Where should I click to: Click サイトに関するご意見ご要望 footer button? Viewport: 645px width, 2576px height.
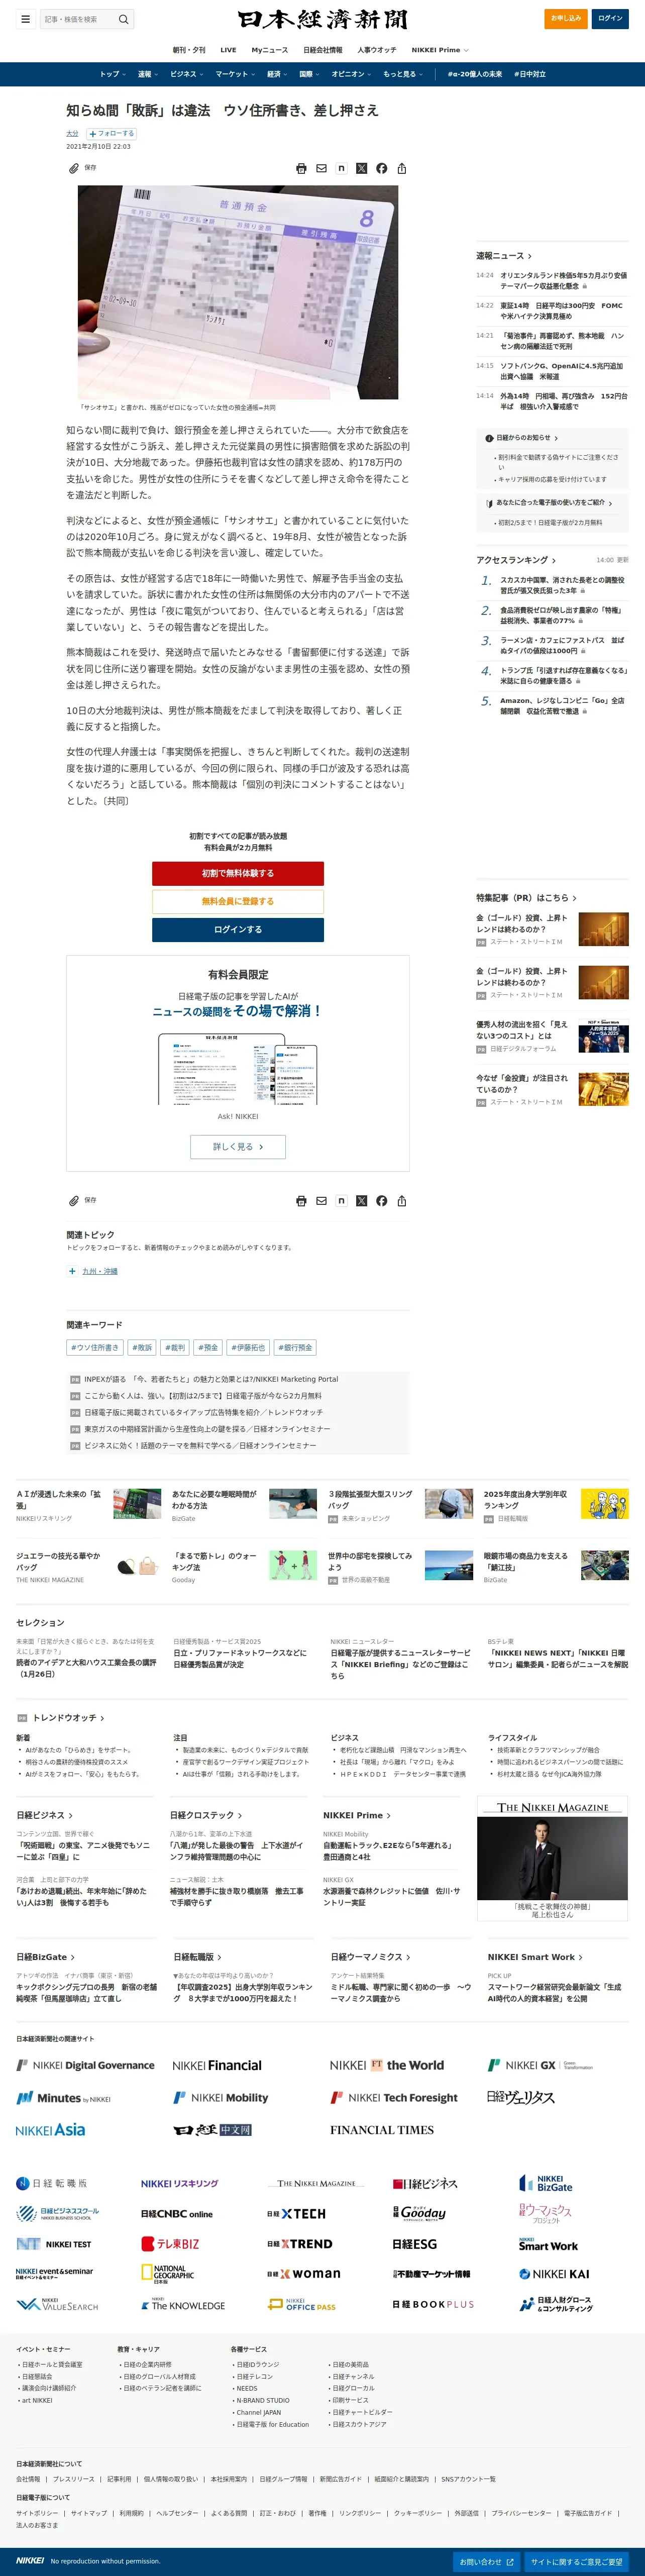[576, 2561]
